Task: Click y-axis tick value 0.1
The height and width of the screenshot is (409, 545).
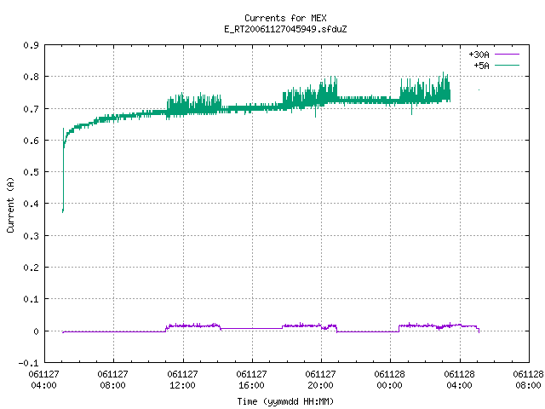Action: [x=31, y=299]
